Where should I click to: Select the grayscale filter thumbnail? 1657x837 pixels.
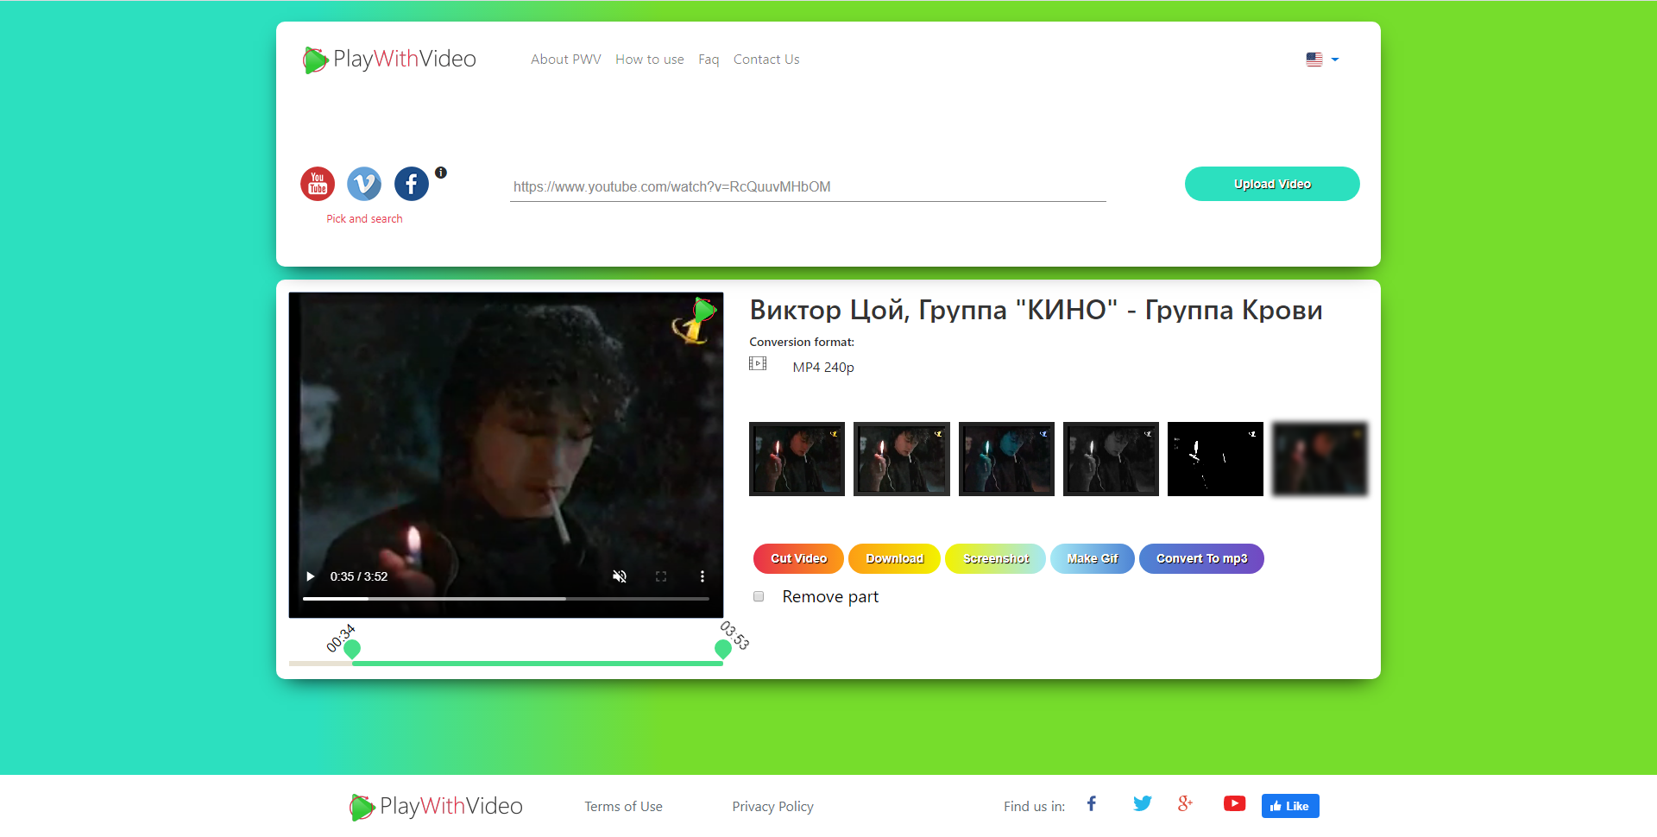tap(1111, 459)
